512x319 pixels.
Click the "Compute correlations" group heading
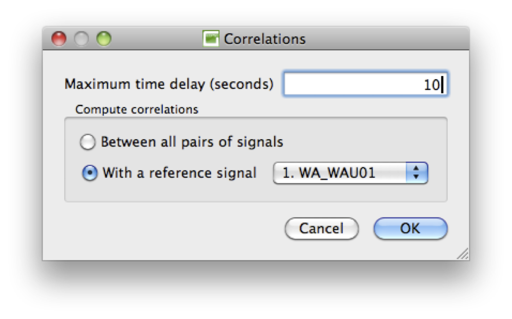(x=137, y=109)
